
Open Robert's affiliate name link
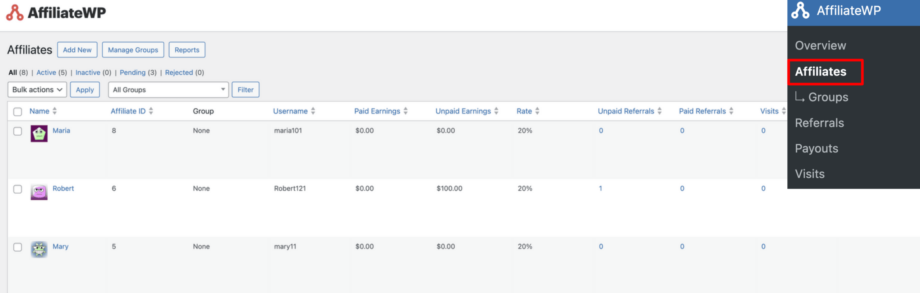63,188
